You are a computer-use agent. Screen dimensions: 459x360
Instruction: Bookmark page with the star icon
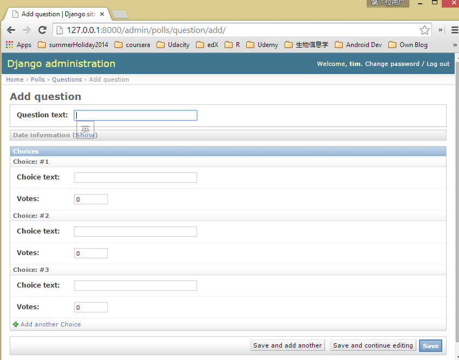tap(424, 30)
